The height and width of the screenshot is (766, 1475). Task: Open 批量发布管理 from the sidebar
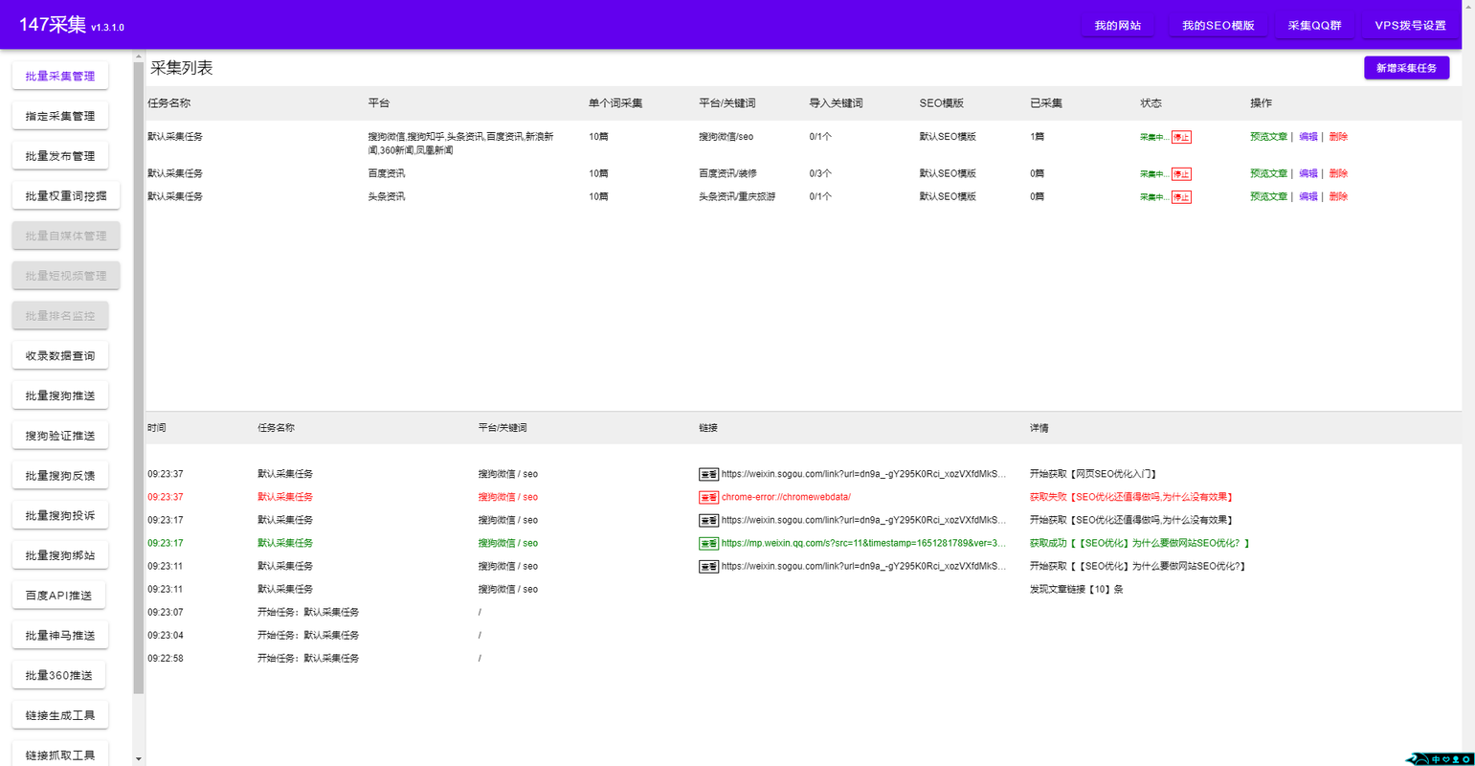(60, 156)
